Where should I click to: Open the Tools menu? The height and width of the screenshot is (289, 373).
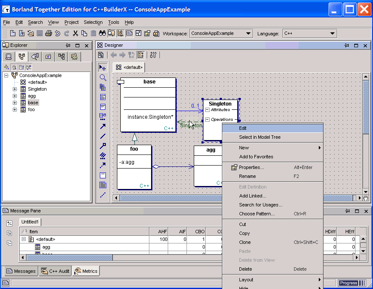[114, 22]
